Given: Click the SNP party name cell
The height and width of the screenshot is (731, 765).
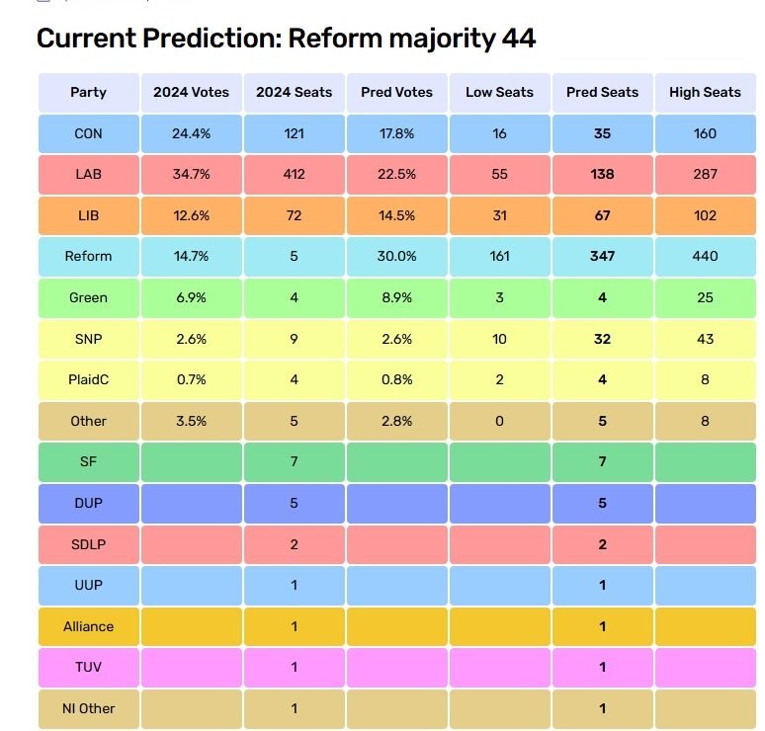Looking at the screenshot, I should tap(88, 339).
